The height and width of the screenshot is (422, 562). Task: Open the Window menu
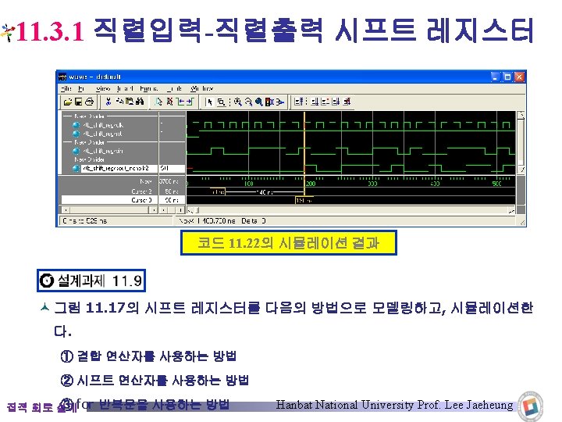[202, 88]
